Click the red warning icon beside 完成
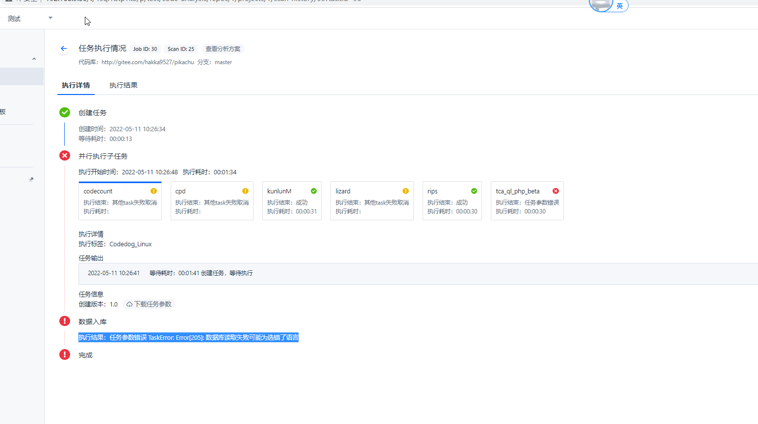The height and width of the screenshot is (424, 758). (x=65, y=354)
